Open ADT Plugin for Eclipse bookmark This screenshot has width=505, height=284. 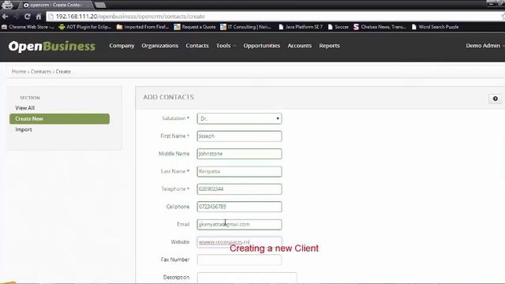84,27
